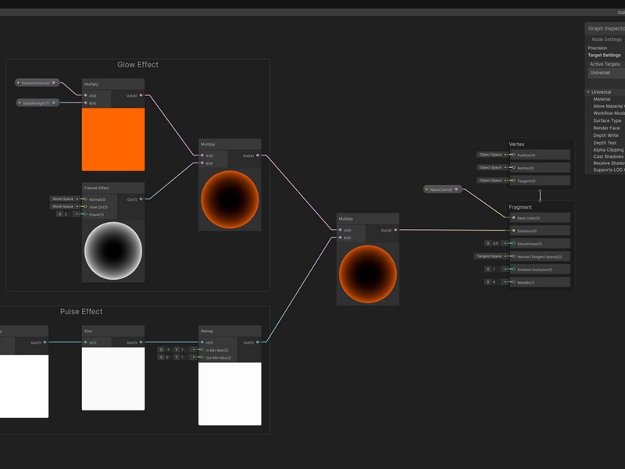The height and width of the screenshot is (469, 625).
Task: Click the Fragment Base Color input port
Action: tap(513, 218)
